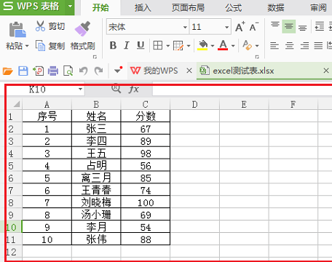Image resolution: width=332 pixels, height=262 pixels.
Task: Select cell containing 刘晓梅
Action: (x=96, y=202)
